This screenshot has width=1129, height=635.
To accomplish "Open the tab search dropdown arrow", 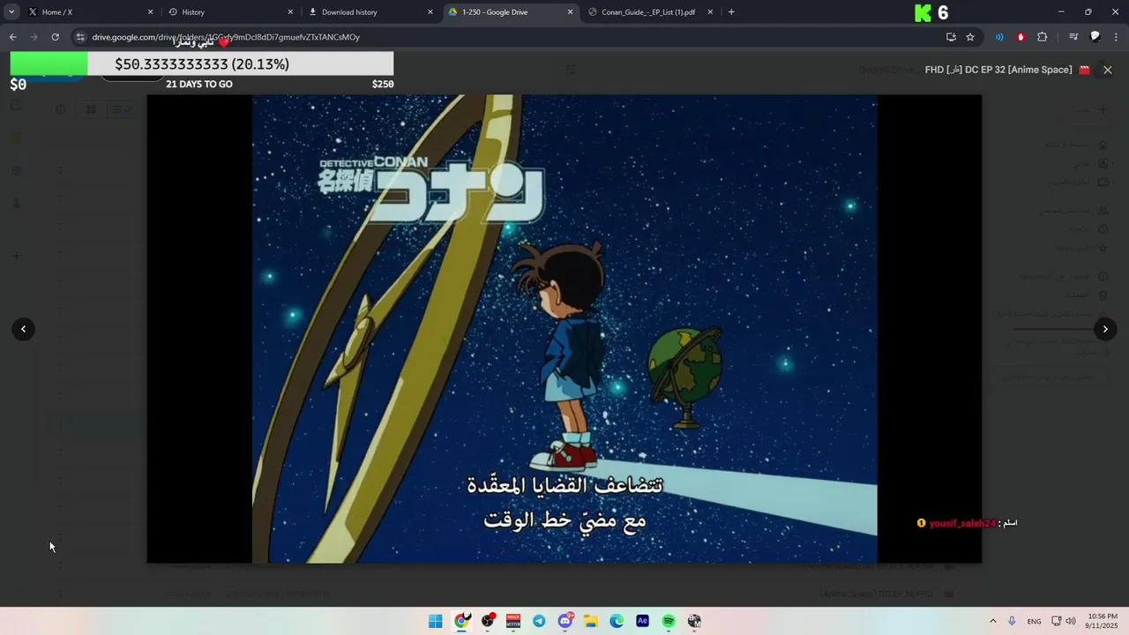I will 11,12.
